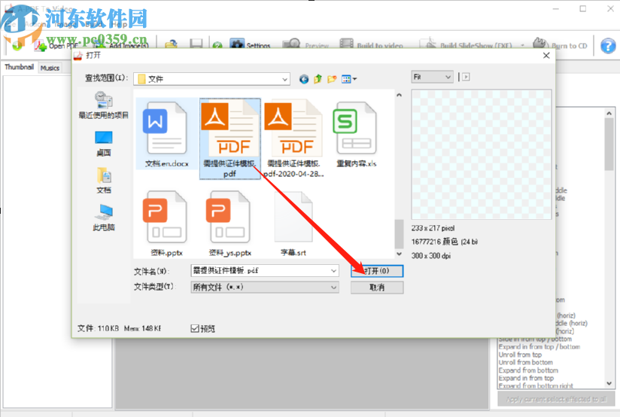This screenshot has width=620, height=417.
Task: Click the save floppy disk toolbar icon
Action: click(196, 44)
